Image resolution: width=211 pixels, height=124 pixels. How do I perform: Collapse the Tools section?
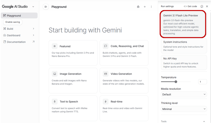pyautogui.click(x=204, y=122)
